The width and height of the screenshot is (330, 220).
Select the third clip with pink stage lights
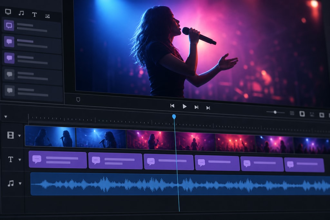click(x=150, y=140)
